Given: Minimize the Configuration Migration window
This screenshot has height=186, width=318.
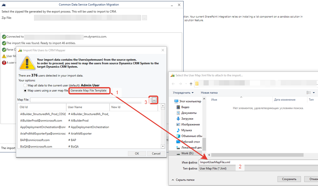Looking at the screenshot, I should pyautogui.click(x=172, y=5).
